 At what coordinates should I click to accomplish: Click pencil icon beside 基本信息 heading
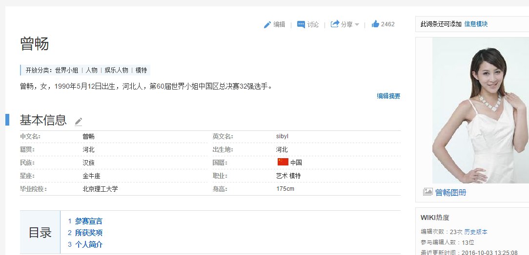tap(79, 121)
